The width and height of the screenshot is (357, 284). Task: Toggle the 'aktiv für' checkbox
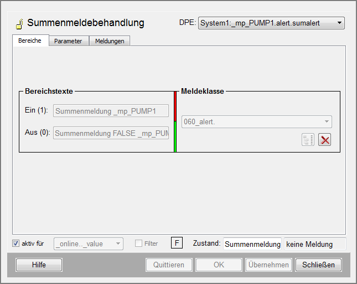click(15, 244)
